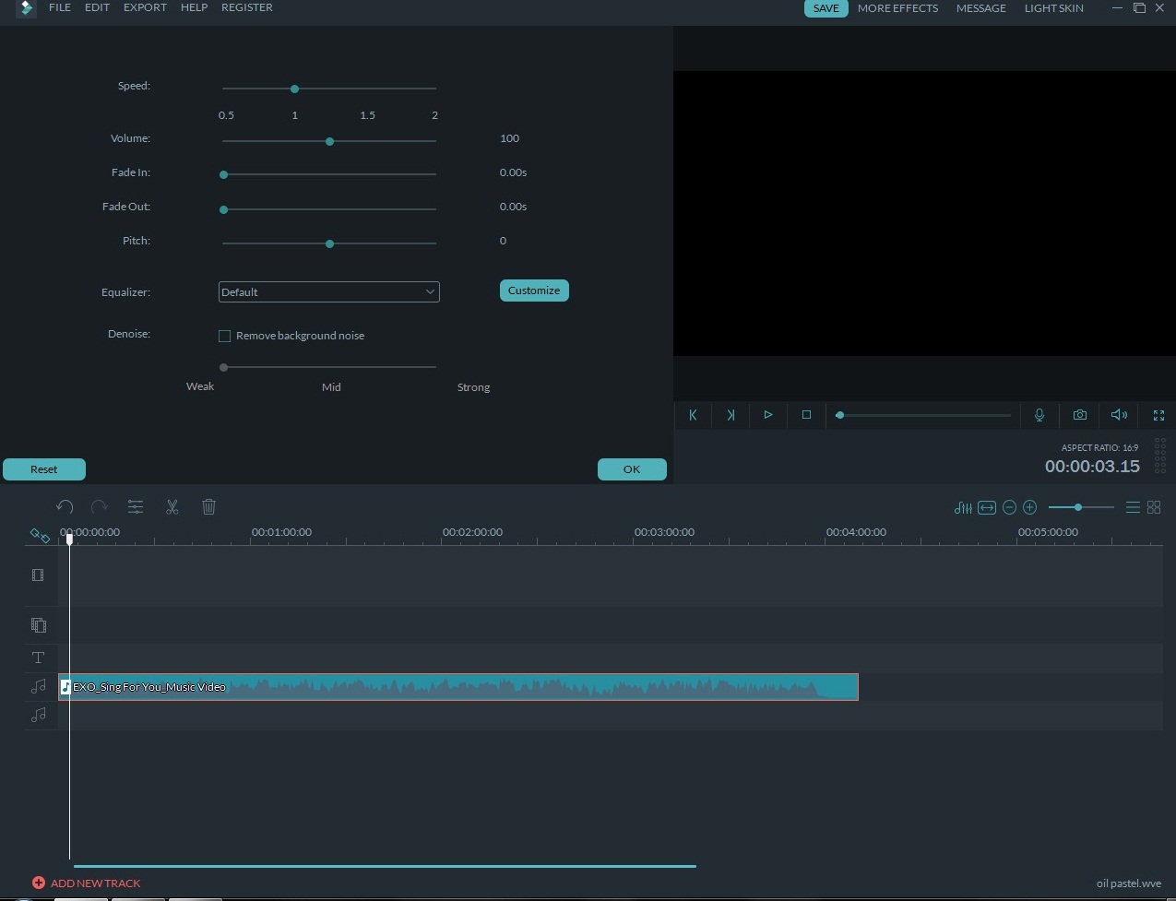Click the timecode scrub grip dots
This screenshot has width=1176, height=901.
[x=1160, y=456]
